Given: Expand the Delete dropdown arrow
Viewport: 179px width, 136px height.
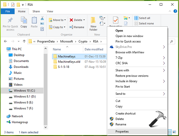Looking at the screenshot, I should pyautogui.click(x=85, y=20).
